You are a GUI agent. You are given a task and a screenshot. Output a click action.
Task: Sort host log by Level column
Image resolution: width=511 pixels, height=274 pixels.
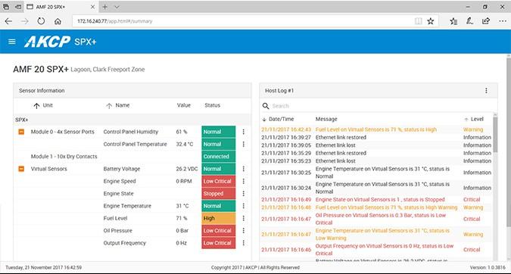click(474, 120)
